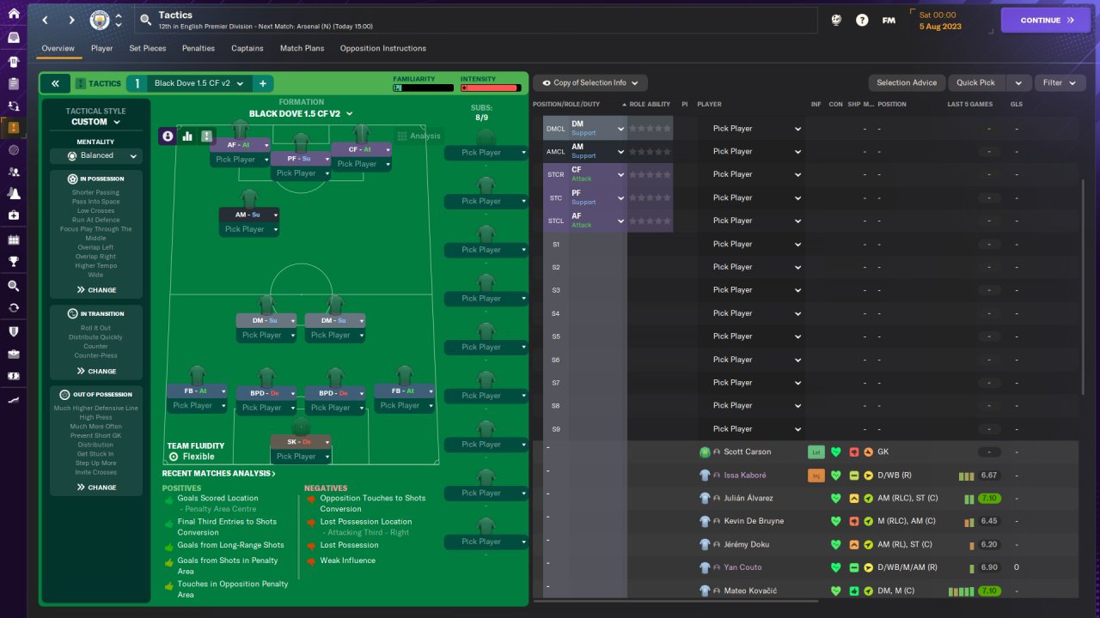Viewport: 1100px width, 618px height.
Task: Open the Opposition Instructions tab
Action: coord(383,48)
